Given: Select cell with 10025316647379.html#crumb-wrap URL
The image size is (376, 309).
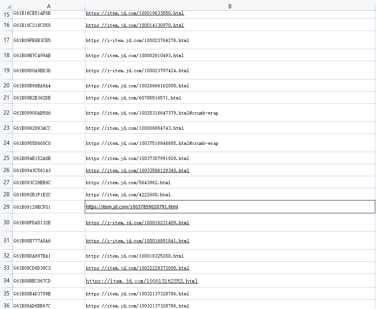Looking at the screenshot, I should click(230, 113).
